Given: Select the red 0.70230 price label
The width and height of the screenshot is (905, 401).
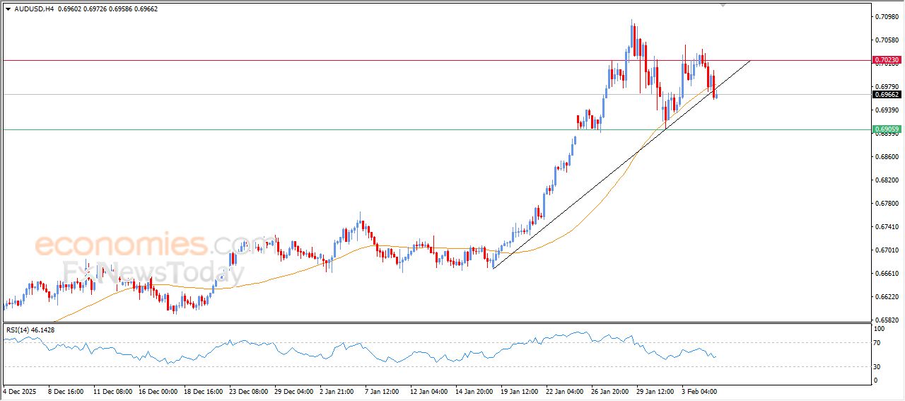Looking at the screenshot, I should [887, 61].
